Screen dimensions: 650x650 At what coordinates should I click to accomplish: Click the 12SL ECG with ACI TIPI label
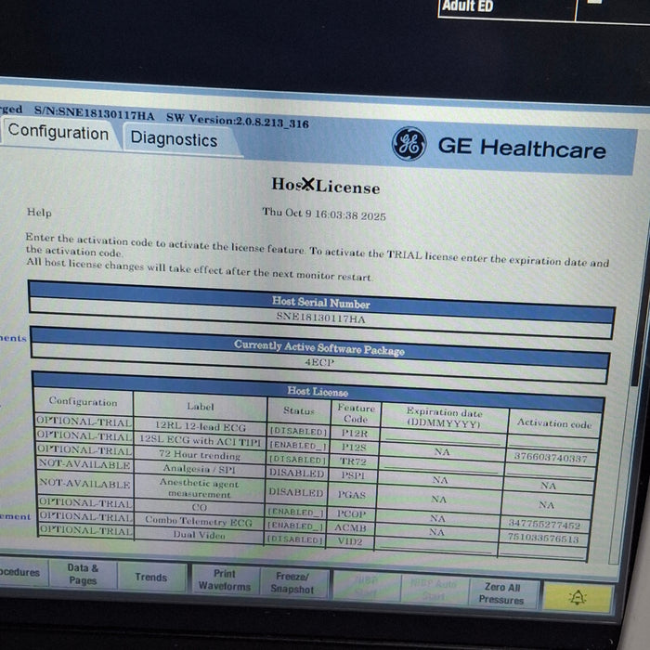200,440
